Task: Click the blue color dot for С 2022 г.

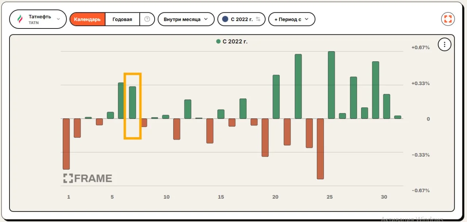Action: click(x=225, y=19)
